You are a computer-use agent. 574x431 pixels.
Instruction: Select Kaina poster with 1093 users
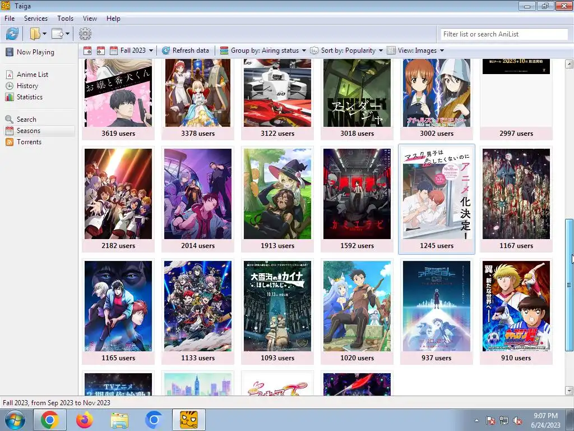pos(277,311)
